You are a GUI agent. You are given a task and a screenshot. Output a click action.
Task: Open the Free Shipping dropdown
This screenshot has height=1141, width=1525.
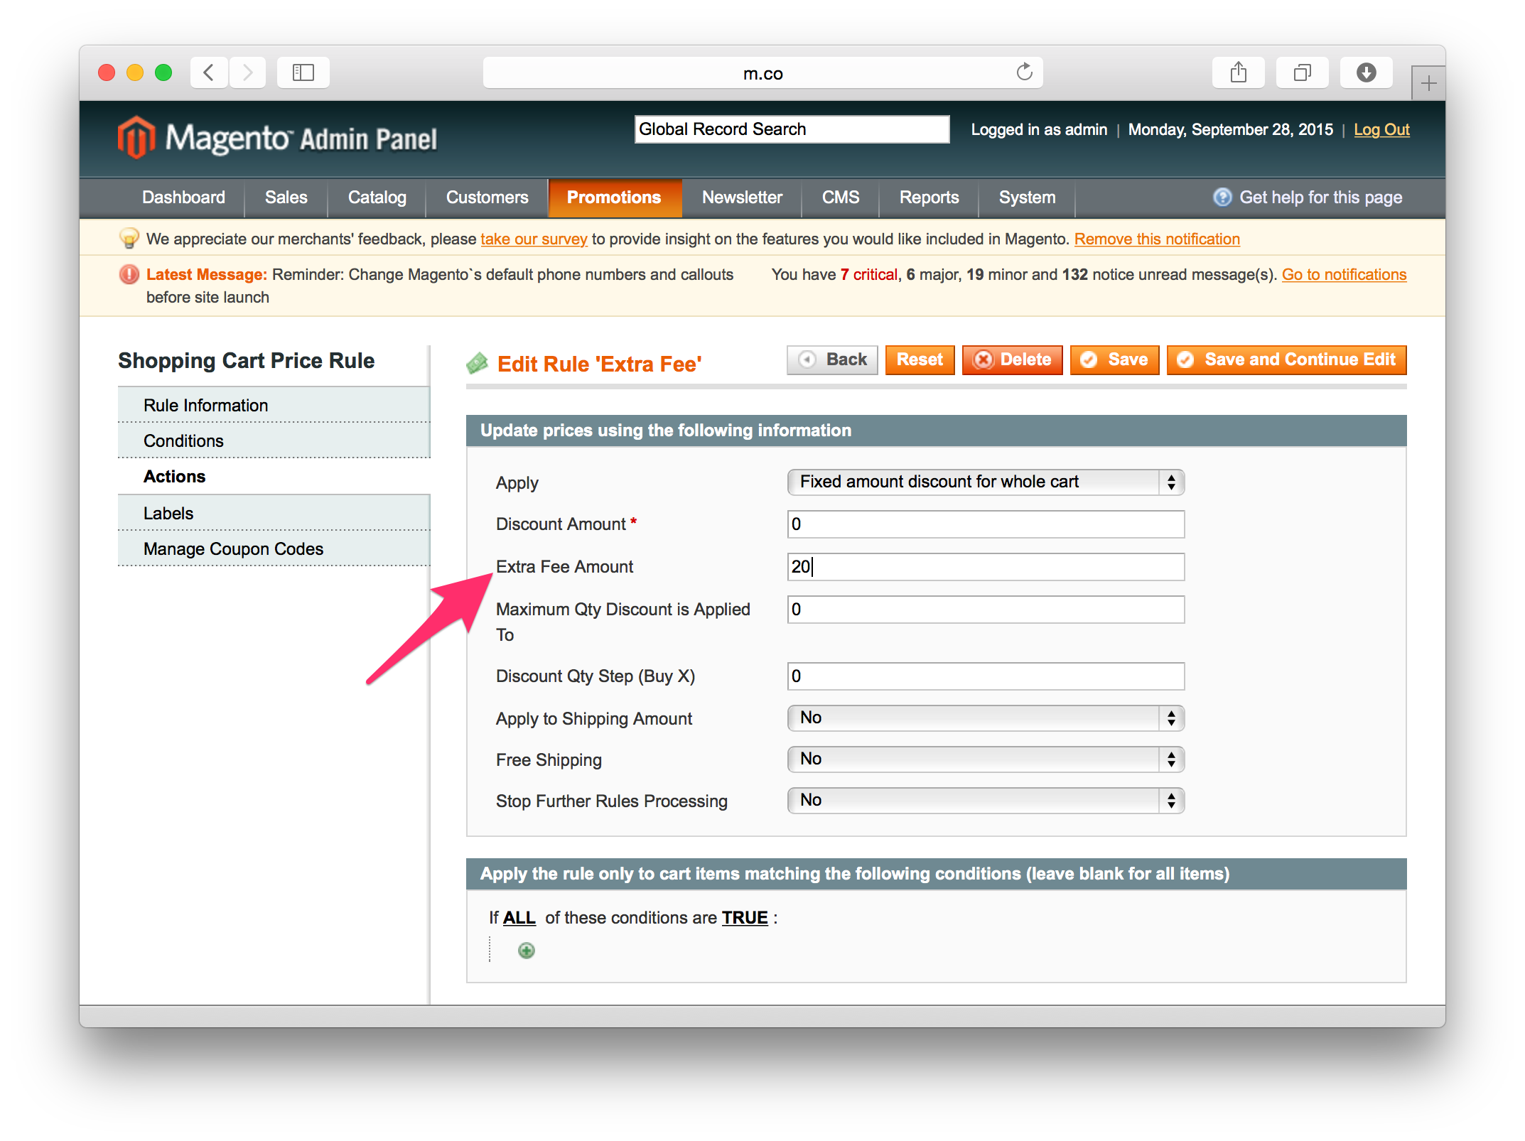pos(985,759)
